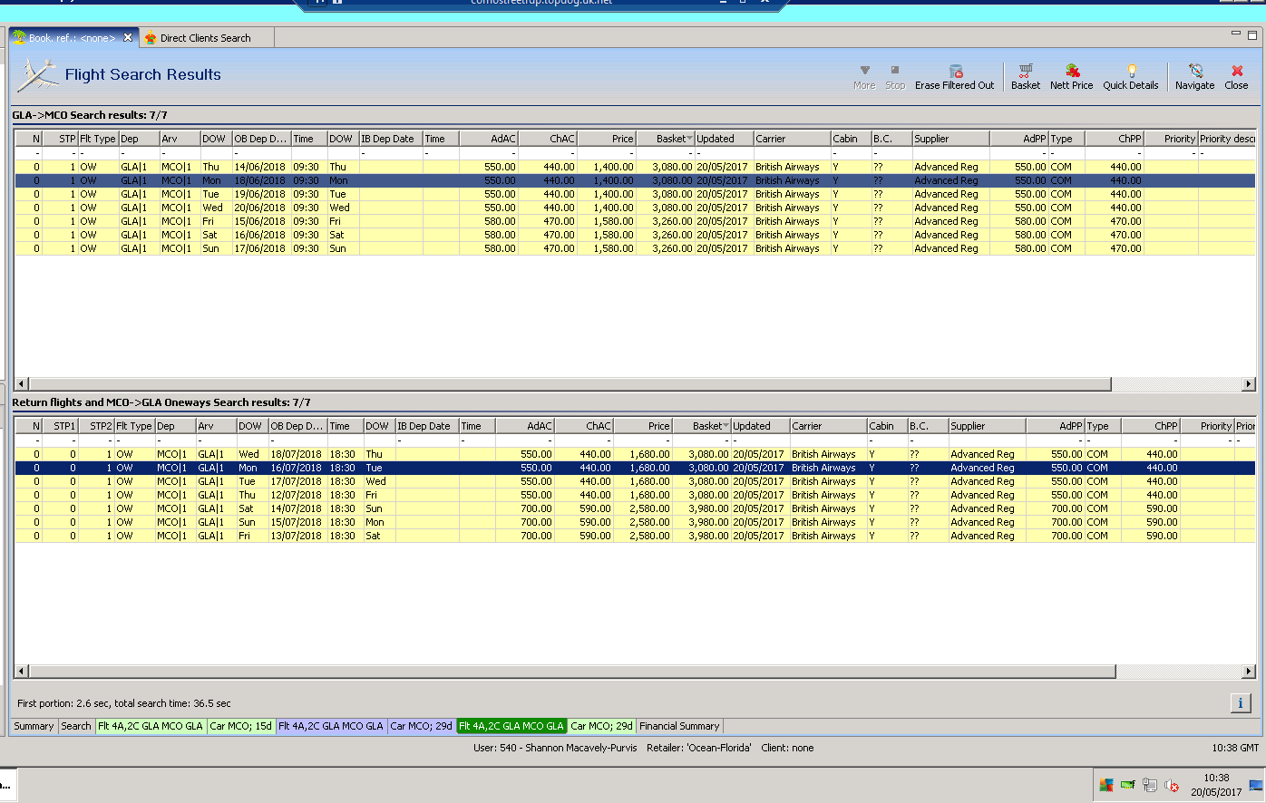Click the More arrow icon

pos(864,72)
